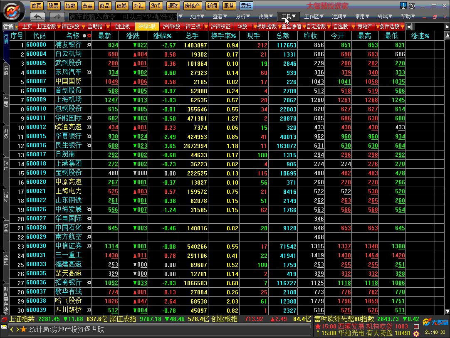
Task: Open the 近期 dropdown menu
Action: [x=339, y=17]
